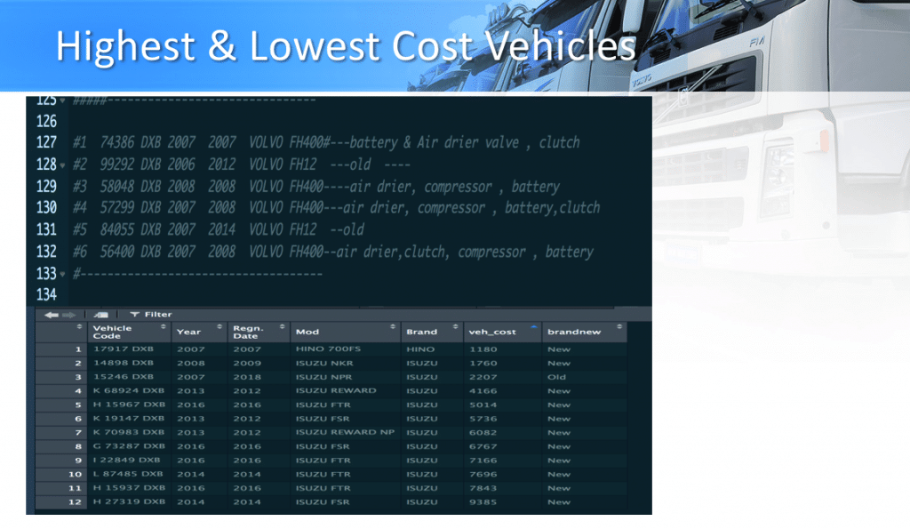The height and width of the screenshot is (529, 910).
Task: Collapse the code fold at line 128
Action: click(x=63, y=165)
